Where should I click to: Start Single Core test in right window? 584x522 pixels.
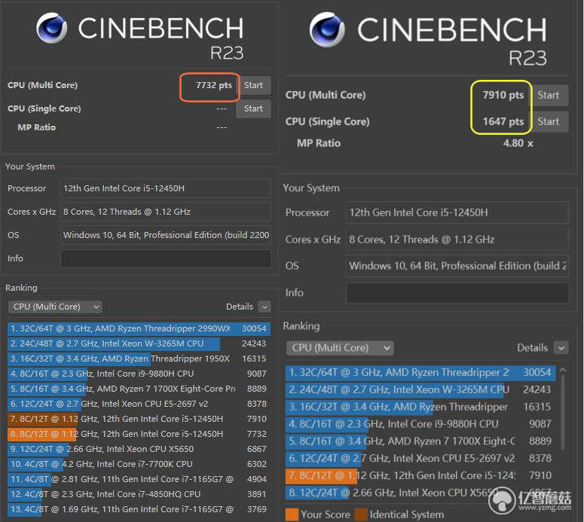pos(549,122)
